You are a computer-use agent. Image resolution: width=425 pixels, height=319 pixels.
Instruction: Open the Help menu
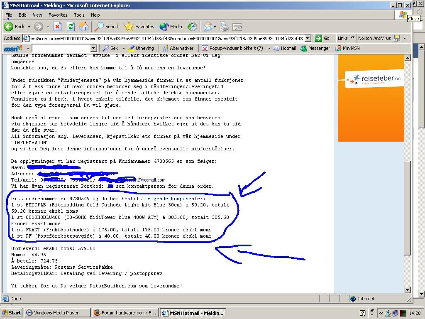tap(95, 15)
